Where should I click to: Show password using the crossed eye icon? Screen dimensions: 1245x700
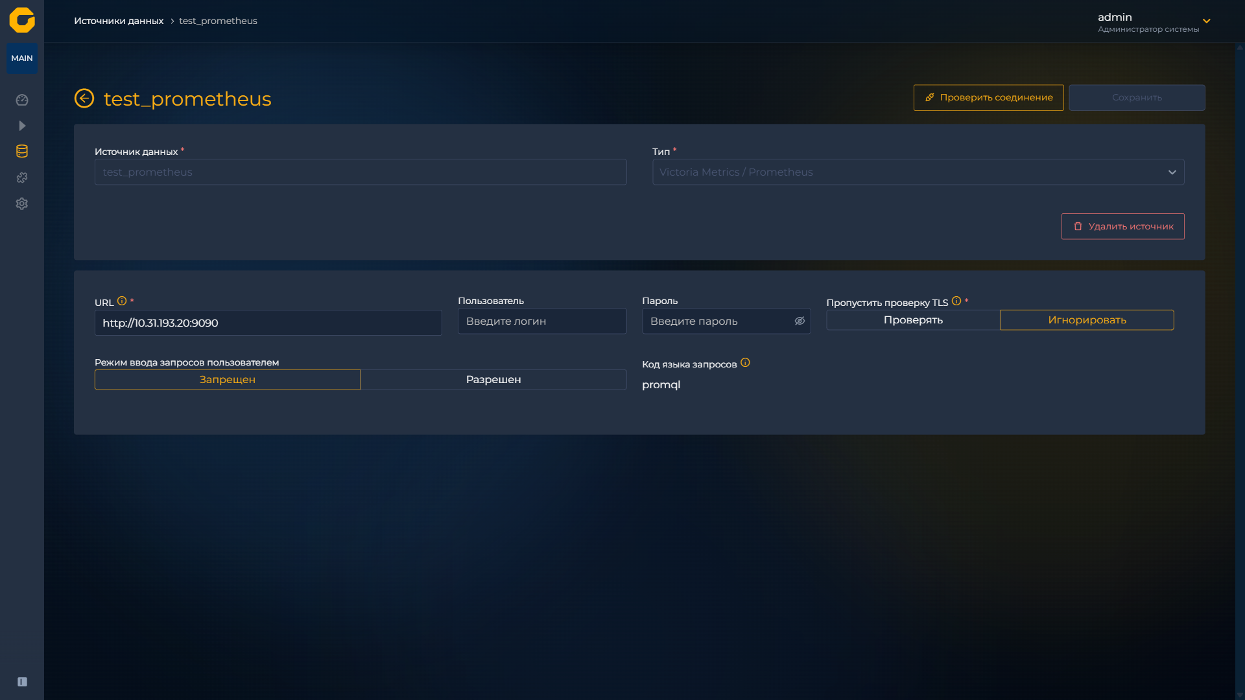[800, 321]
